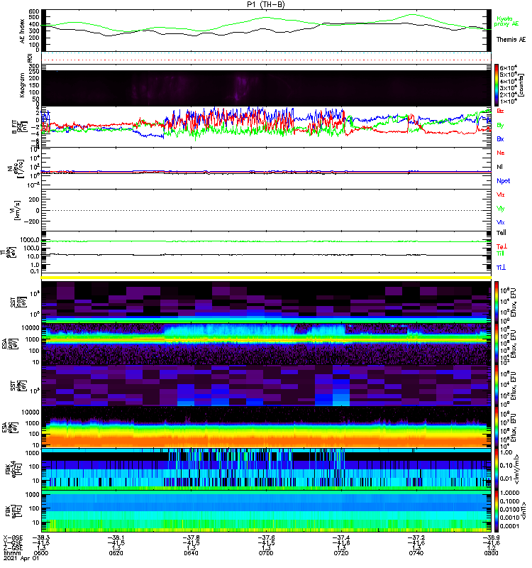Click the X-GSE value -38.1
532x568 pixels.
pos(116,537)
